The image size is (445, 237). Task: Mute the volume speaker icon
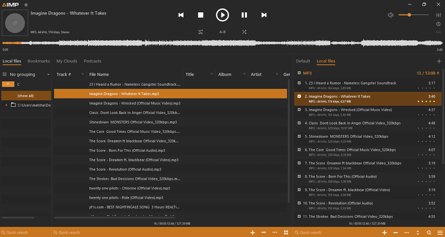tap(390, 15)
